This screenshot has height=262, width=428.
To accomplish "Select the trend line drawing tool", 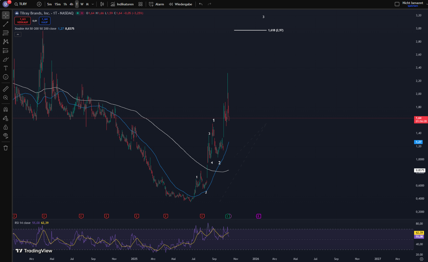I will [x=6, y=24].
